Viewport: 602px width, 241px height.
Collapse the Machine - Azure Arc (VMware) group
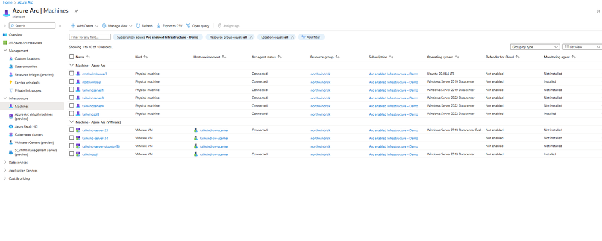click(72, 122)
